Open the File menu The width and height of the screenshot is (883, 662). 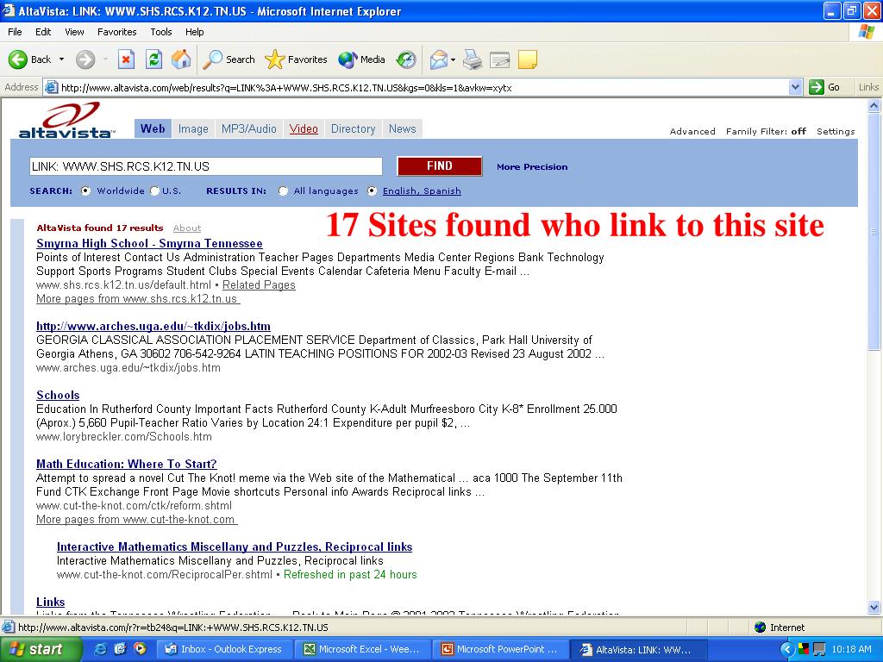click(x=15, y=32)
